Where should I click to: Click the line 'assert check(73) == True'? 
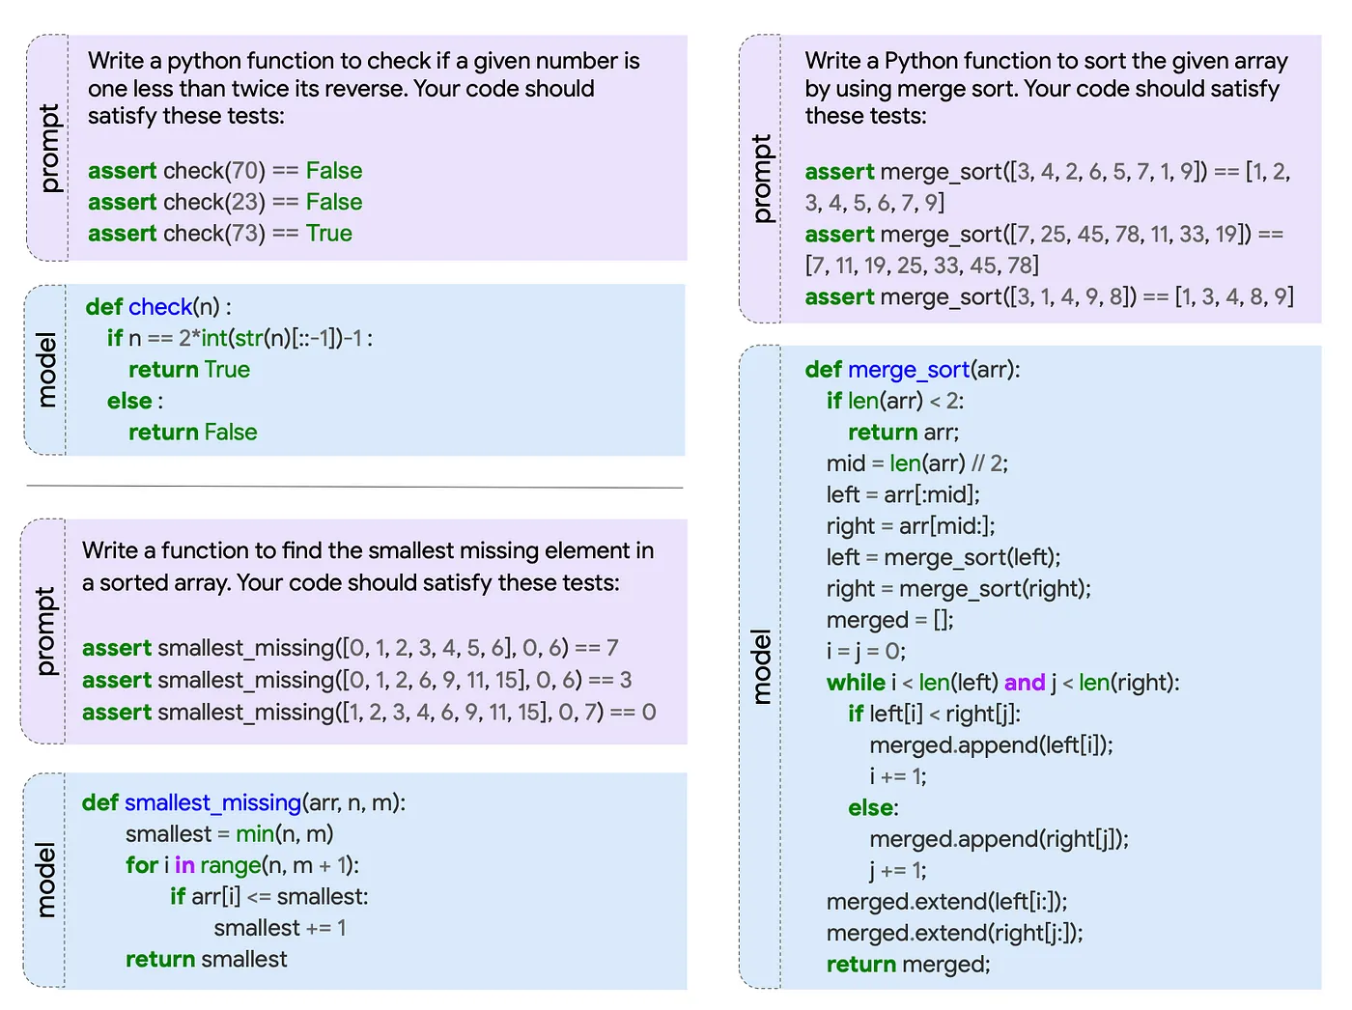pos(220,234)
